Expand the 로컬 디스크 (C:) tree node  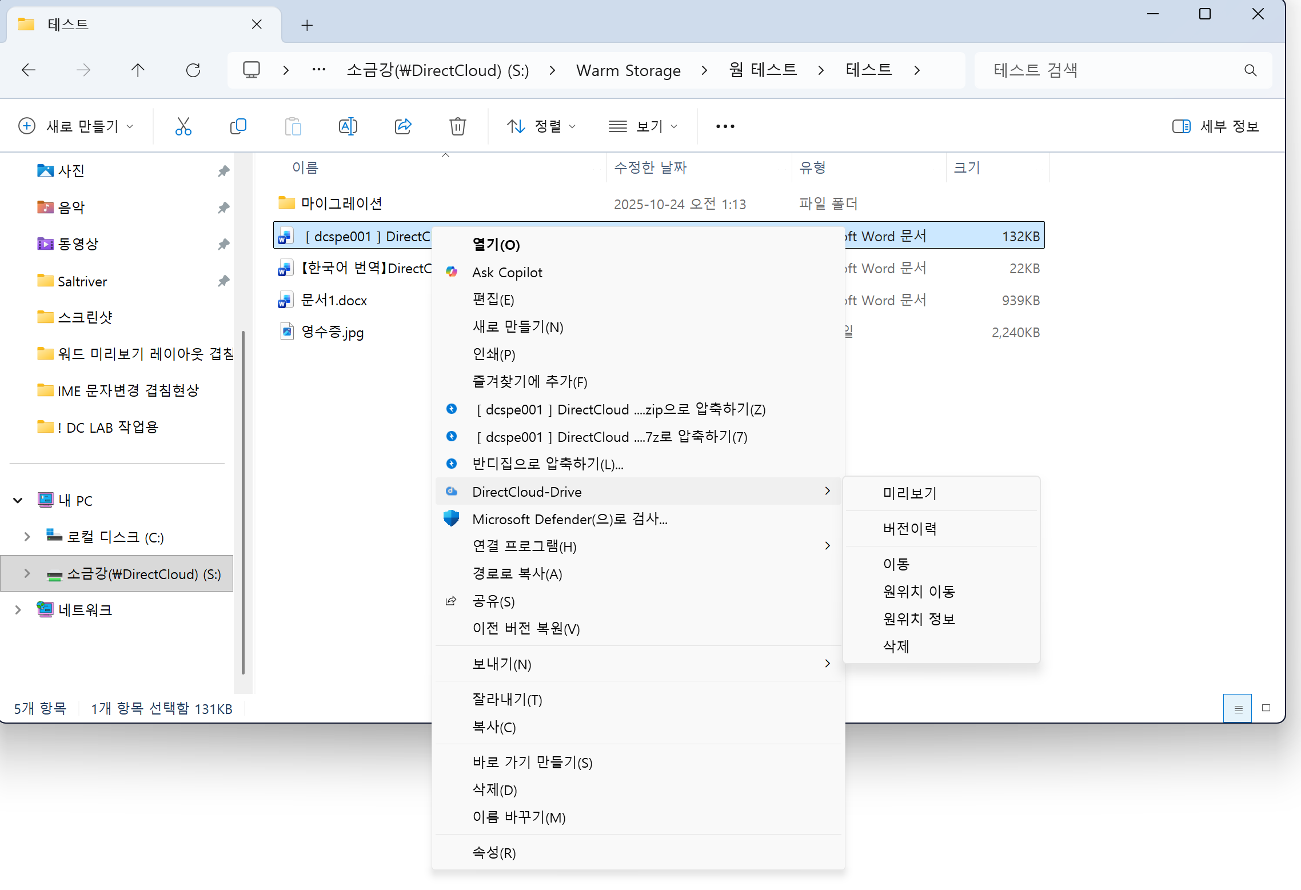pyautogui.click(x=27, y=537)
